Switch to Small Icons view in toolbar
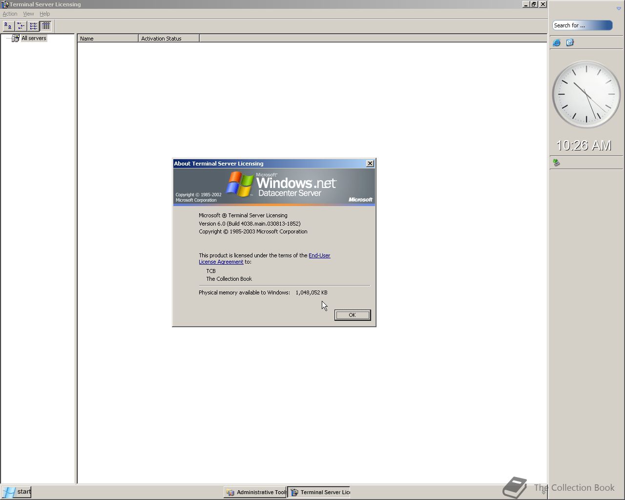The height and width of the screenshot is (500, 625). pyautogui.click(x=21, y=26)
